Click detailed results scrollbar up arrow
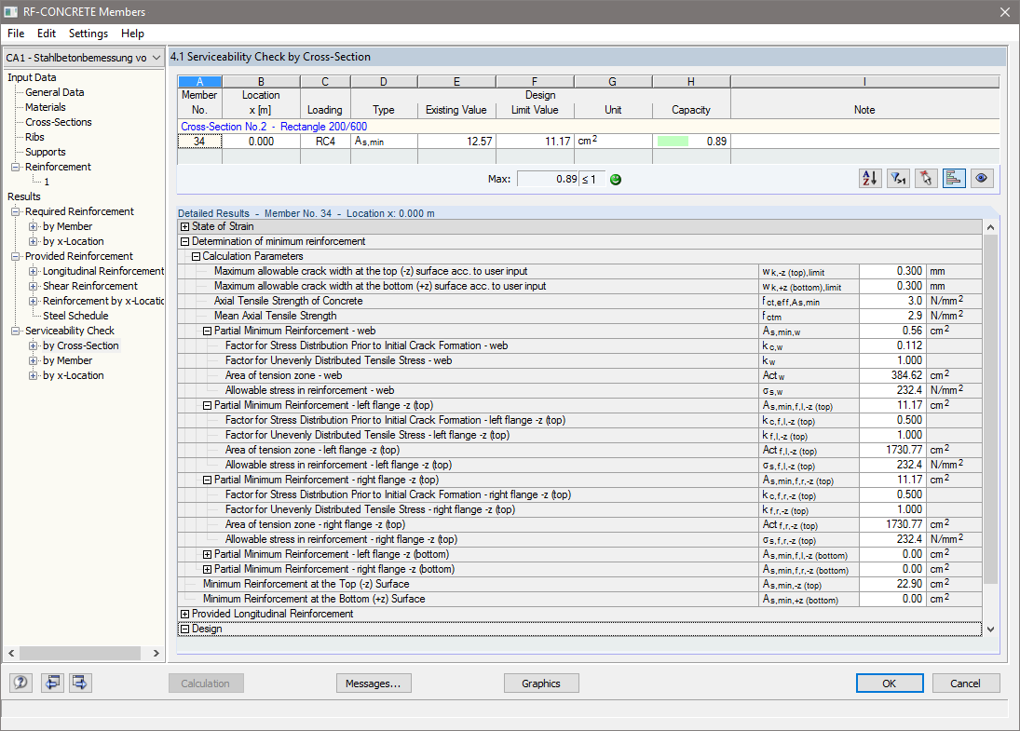The image size is (1020, 731). (x=990, y=227)
